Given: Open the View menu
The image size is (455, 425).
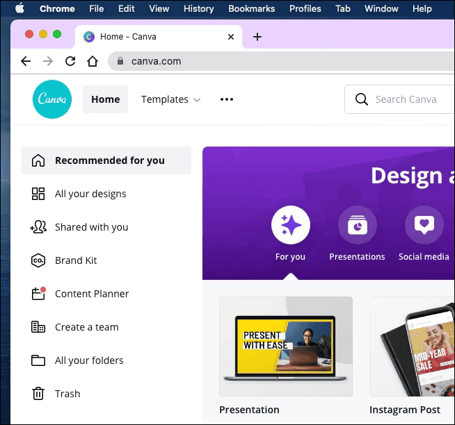Looking at the screenshot, I should coord(159,9).
